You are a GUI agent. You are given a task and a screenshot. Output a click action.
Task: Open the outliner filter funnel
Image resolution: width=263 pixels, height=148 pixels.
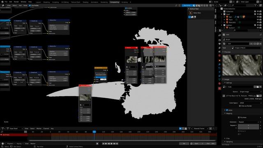pos(256,5)
